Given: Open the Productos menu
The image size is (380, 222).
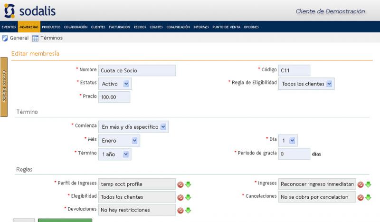Looking at the screenshot, I should tap(51, 27).
